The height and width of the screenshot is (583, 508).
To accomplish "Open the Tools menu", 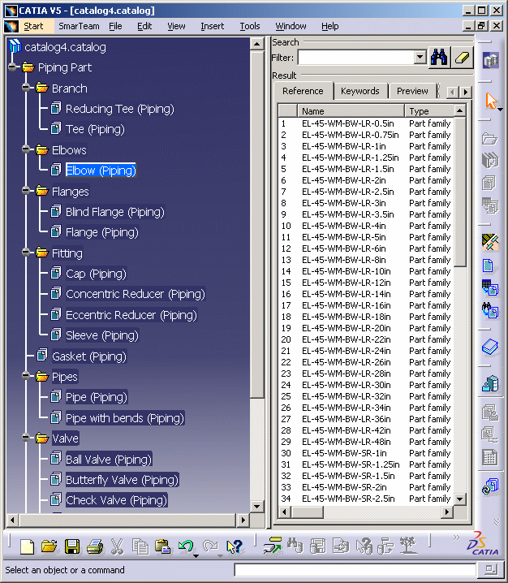I will click(x=250, y=26).
